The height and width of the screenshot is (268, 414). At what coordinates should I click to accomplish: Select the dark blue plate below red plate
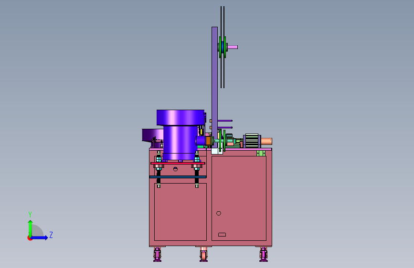click(x=178, y=177)
